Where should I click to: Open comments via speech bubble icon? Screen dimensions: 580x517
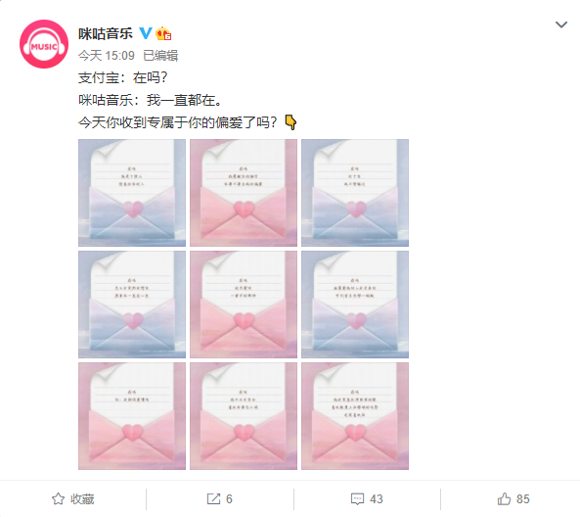[x=357, y=498]
